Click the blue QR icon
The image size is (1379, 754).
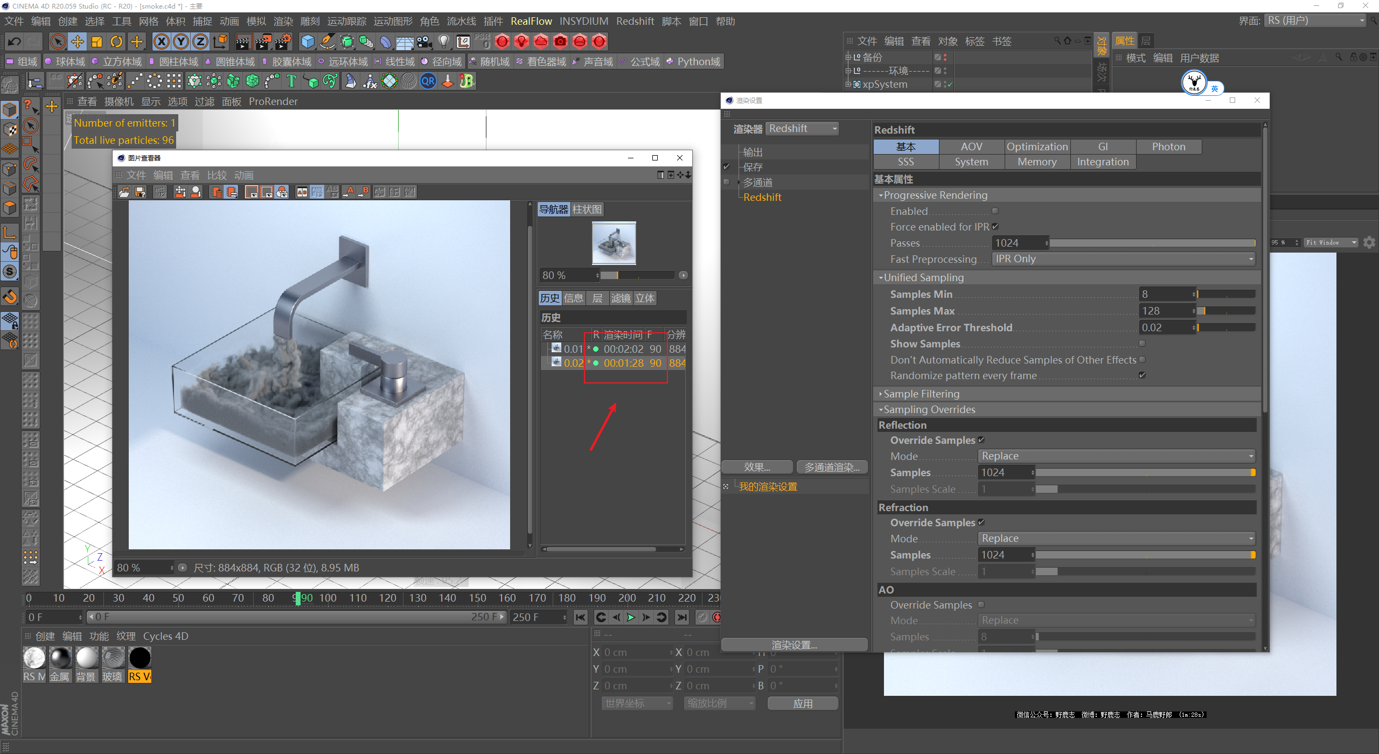coord(428,81)
